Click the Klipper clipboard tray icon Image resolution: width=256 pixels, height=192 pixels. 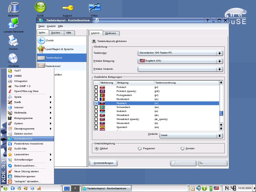(193, 188)
